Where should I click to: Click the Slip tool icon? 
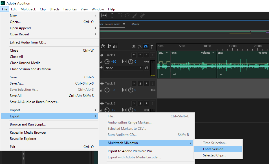click(x=104, y=16)
